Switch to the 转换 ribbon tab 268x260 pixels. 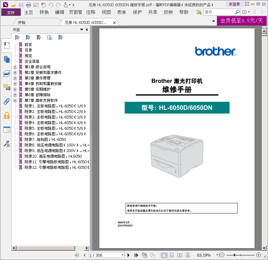[44, 12]
